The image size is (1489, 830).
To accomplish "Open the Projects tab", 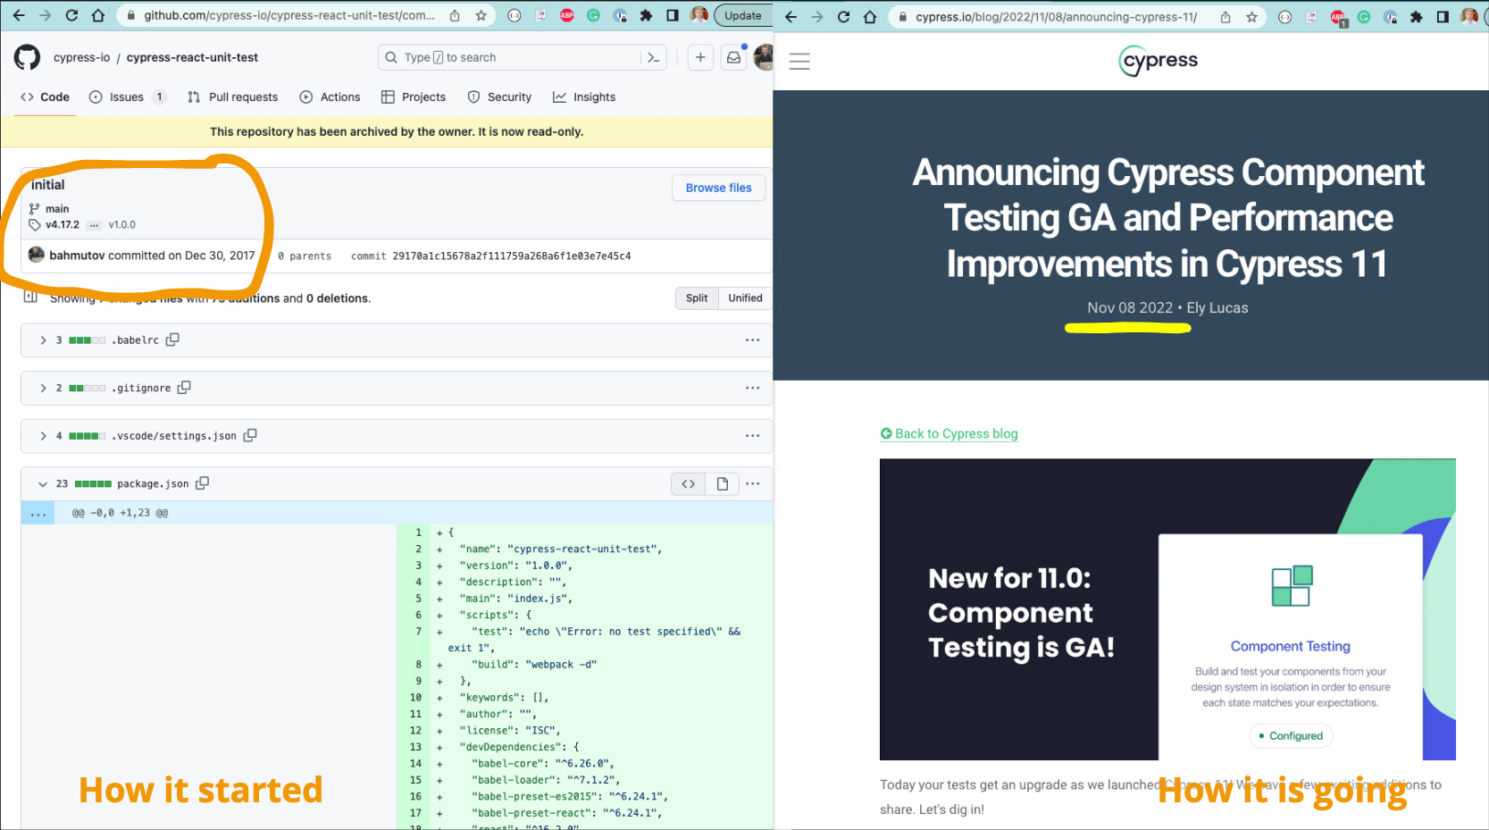I will click(414, 96).
